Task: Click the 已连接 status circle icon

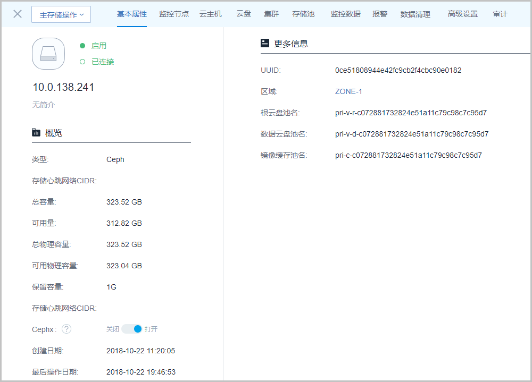Action: pos(82,62)
